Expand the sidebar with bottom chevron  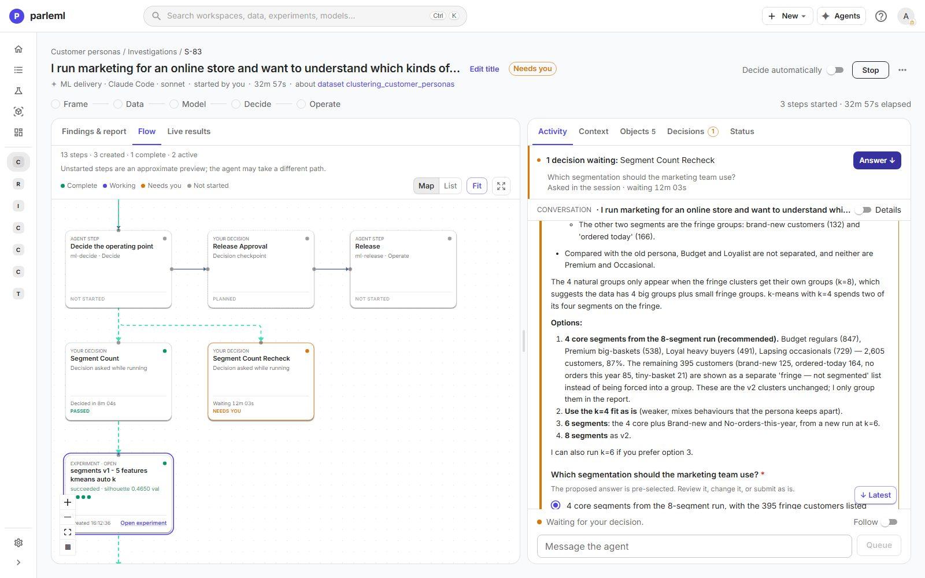pos(18,562)
